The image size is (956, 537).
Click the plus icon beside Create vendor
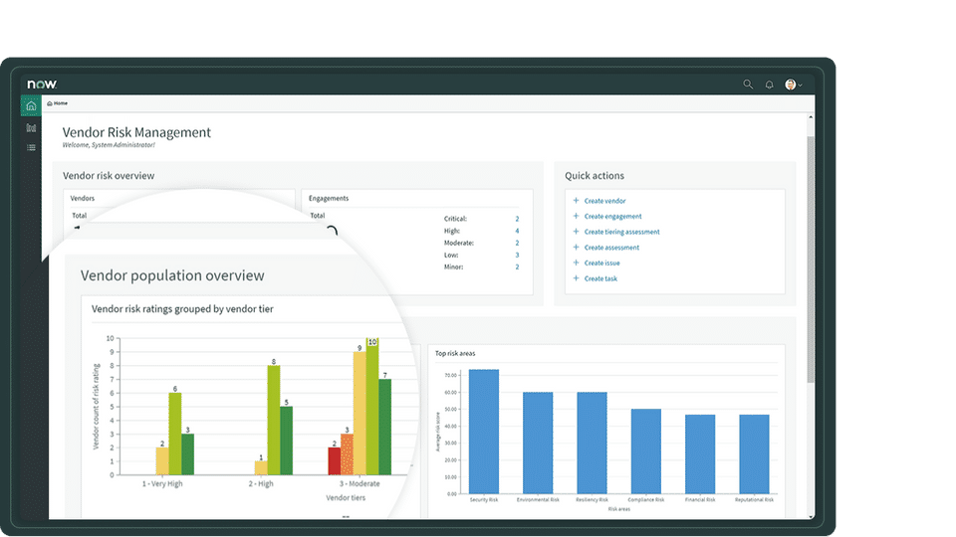(x=576, y=200)
